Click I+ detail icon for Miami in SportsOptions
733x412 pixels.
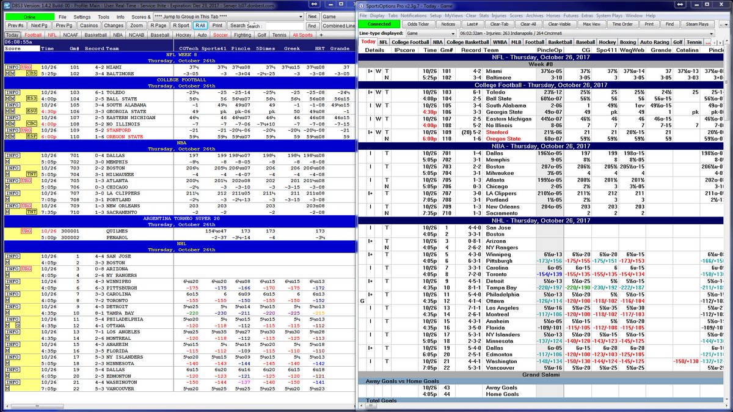[x=370, y=70]
